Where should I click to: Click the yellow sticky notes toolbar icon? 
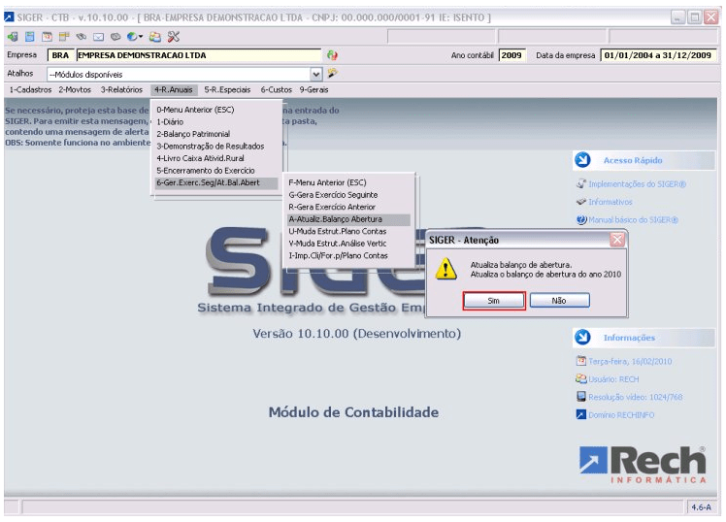pos(64,37)
